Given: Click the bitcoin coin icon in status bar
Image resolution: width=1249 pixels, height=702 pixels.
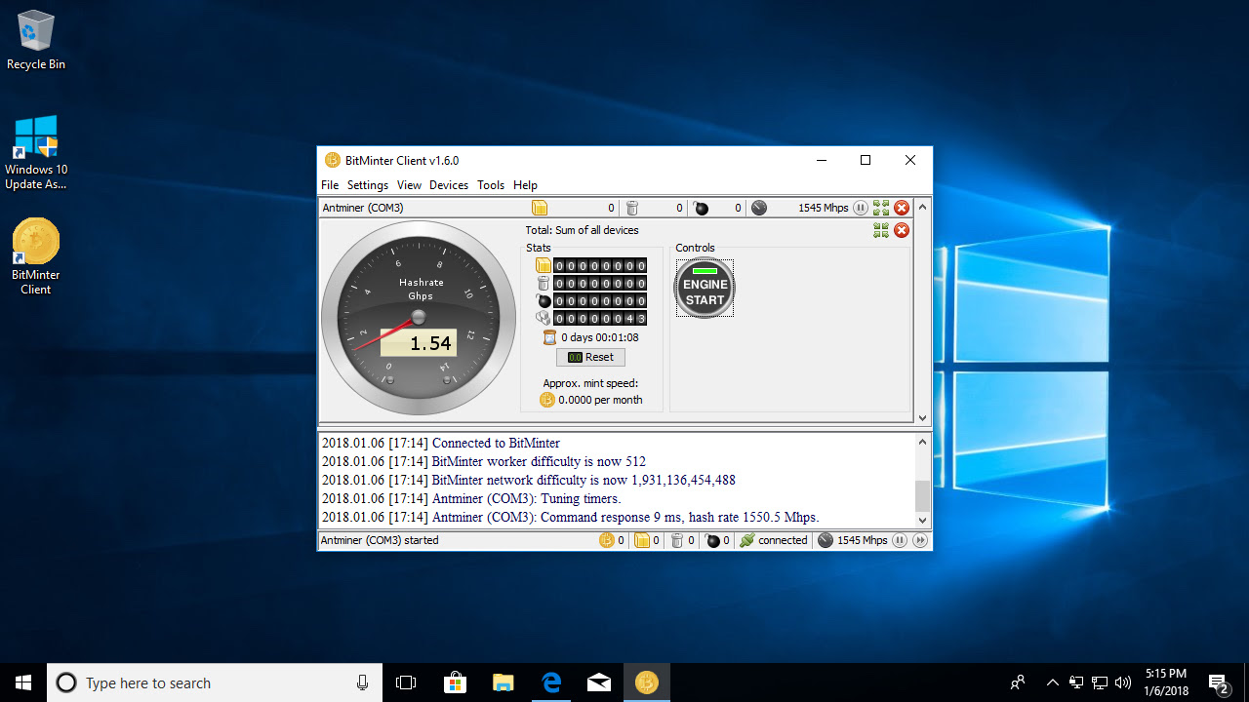Looking at the screenshot, I should tap(607, 540).
